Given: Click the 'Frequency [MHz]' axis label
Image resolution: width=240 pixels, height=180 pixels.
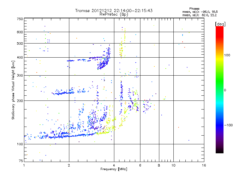Looking at the screenshot, I should (114, 169).
